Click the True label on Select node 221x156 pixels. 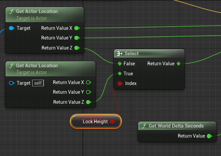[x=128, y=74]
